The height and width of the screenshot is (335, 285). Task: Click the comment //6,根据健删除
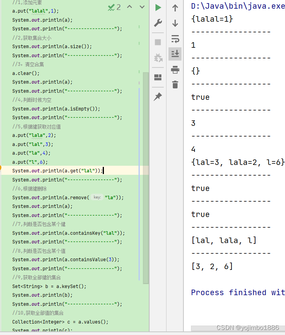(x=30, y=189)
